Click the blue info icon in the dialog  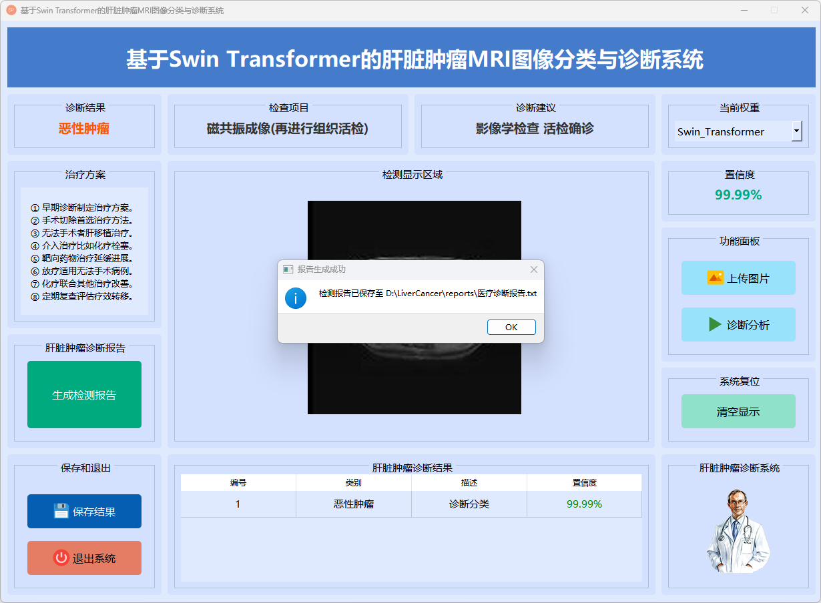pos(296,297)
